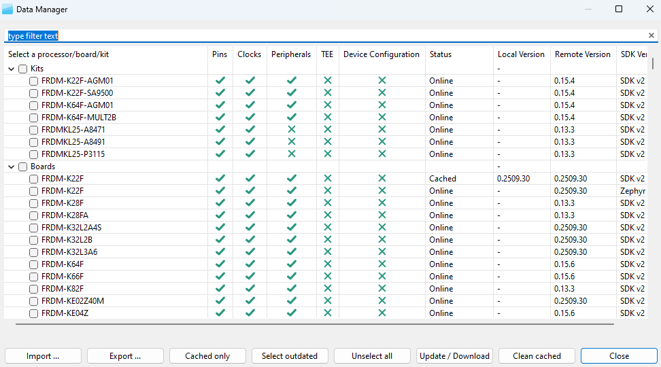Screen dimensions: 661x367
Task: Click Peripherals X icon for FRDMKL25-A8491
Action: coord(291,141)
